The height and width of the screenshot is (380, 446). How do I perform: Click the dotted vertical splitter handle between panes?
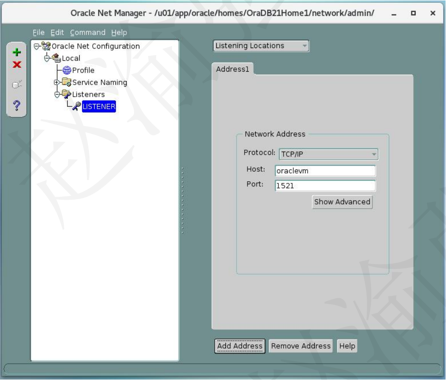tap(182, 201)
